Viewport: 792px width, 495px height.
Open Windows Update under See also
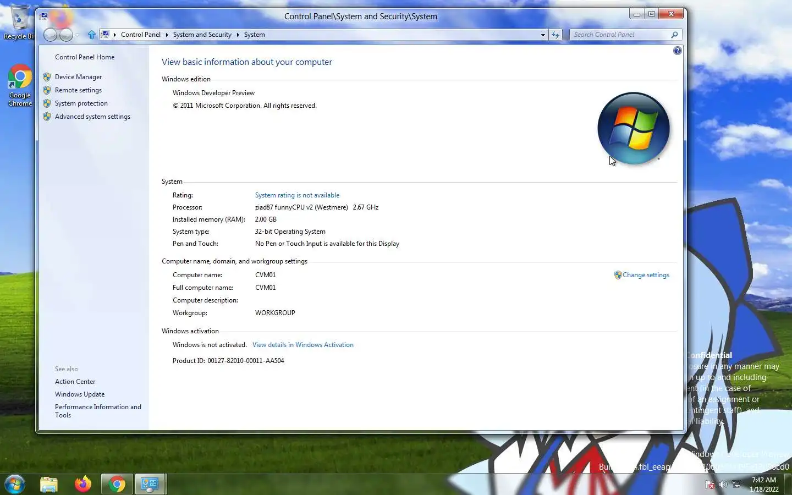coord(80,394)
